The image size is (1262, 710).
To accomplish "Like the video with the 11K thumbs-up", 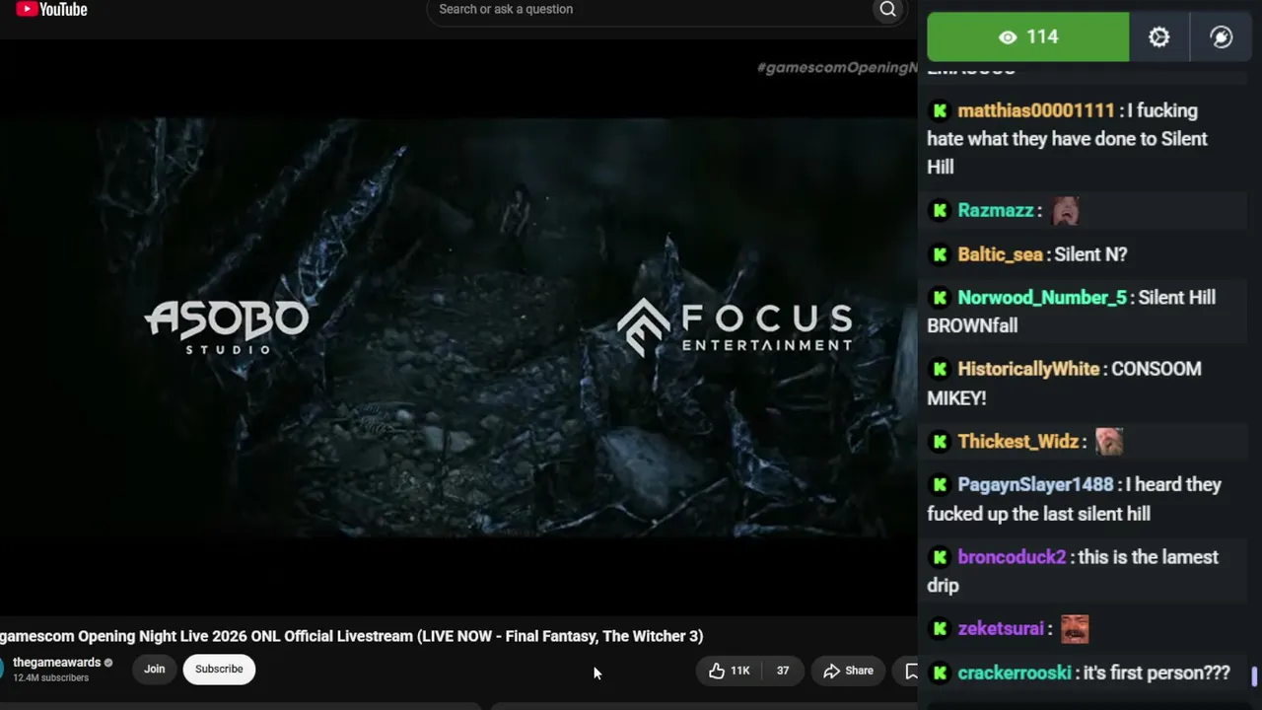I will [730, 671].
